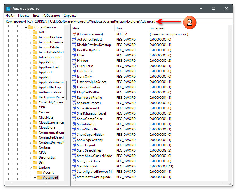
Task: Click the CurrentVersion folder icon
Action: coord(31,27)
